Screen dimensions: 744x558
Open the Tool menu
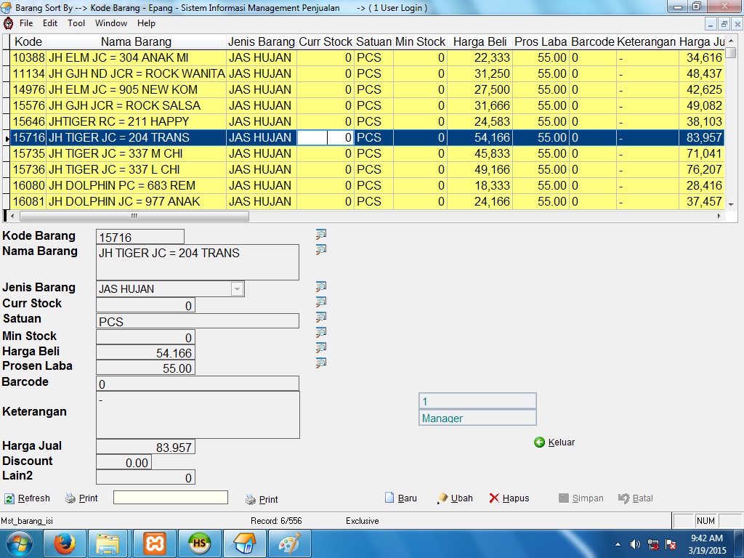[x=76, y=23]
